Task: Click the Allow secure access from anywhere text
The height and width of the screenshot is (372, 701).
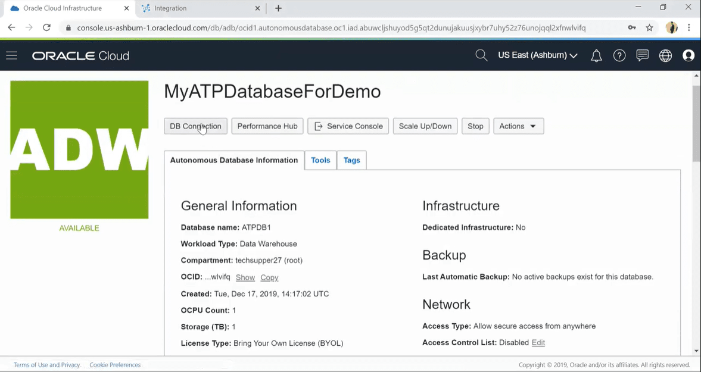Action: [534, 326]
